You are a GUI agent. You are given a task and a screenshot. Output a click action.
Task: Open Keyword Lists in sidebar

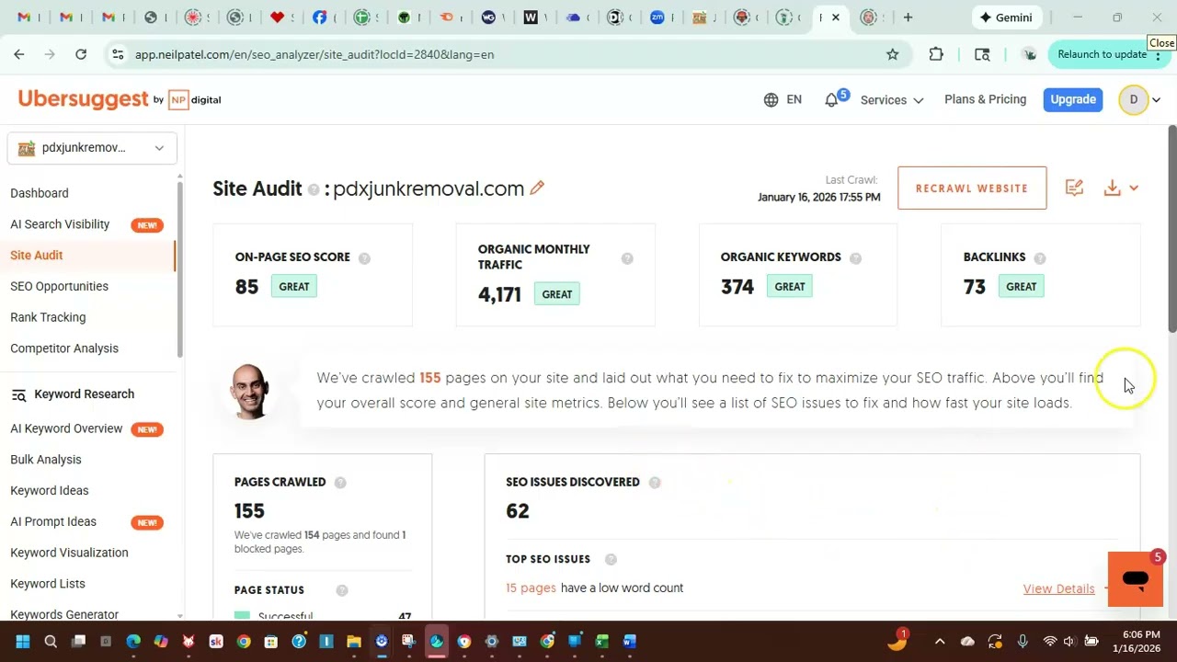click(48, 584)
